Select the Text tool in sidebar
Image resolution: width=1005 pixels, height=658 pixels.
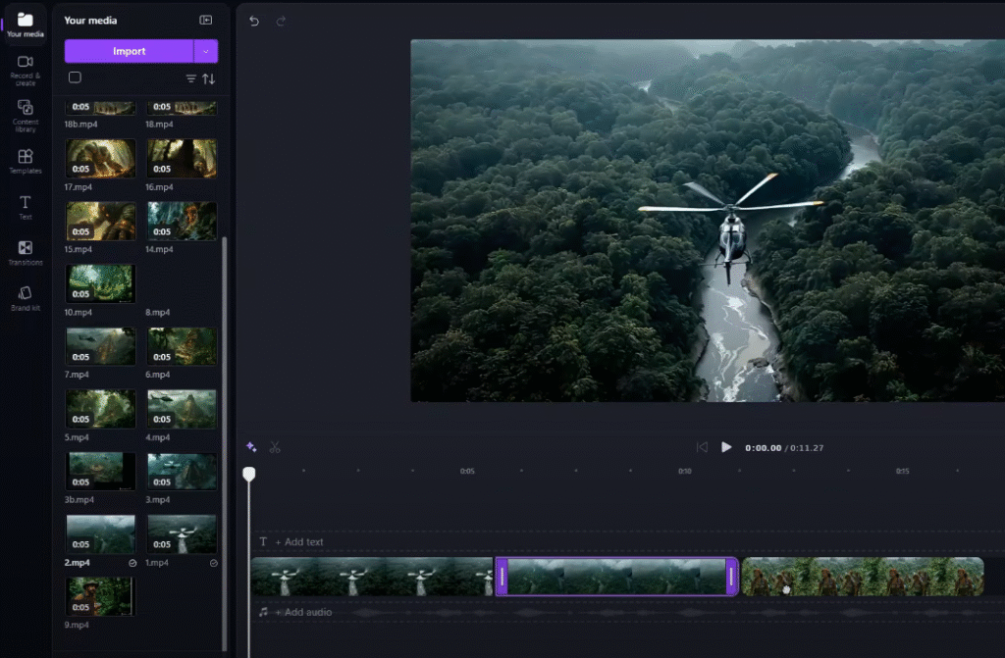[x=25, y=208]
